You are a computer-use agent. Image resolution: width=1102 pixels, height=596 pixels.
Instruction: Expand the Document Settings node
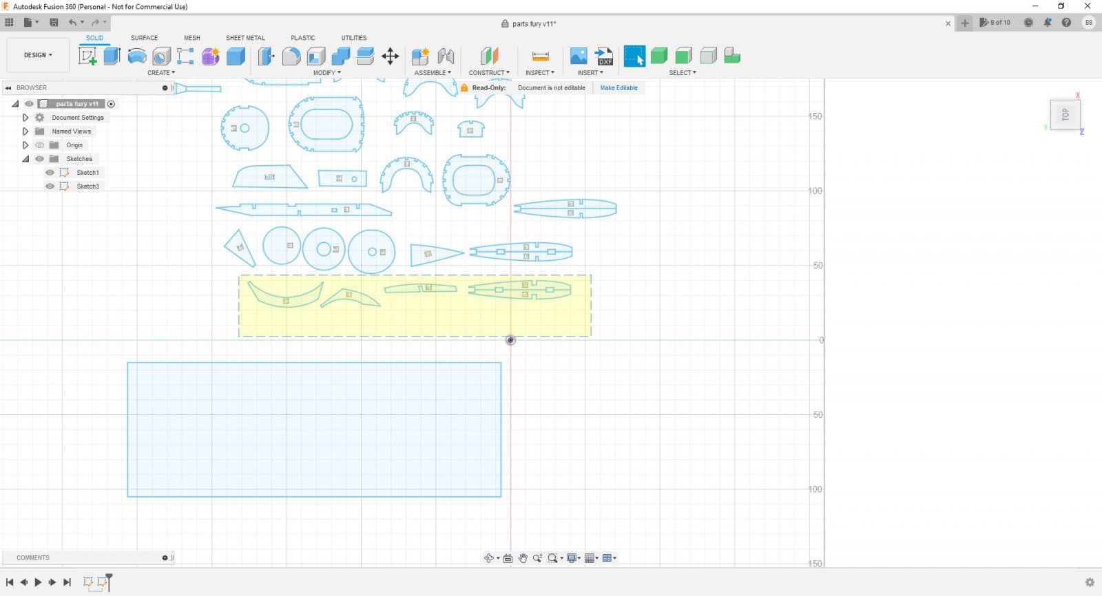[x=25, y=118]
